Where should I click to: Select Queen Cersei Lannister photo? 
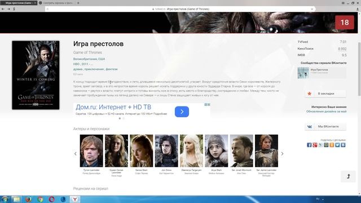pos(116,151)
